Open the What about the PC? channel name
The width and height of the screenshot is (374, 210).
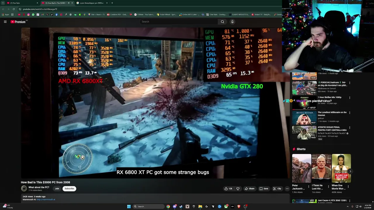click(x=39, y=187)
